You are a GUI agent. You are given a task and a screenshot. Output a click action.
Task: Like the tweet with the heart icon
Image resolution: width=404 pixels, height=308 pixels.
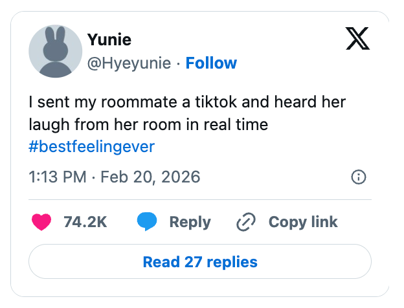click(41, 222)
